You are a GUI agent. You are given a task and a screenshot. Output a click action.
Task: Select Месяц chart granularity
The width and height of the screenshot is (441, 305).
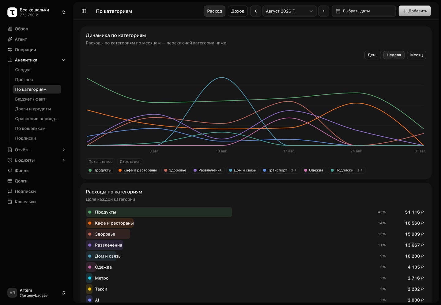[x=417, y=55]
